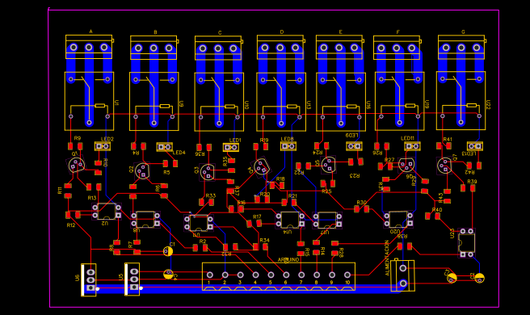Click upper pad of ALIMENTACION connector

pyautogui.click(x=403, y=268)
